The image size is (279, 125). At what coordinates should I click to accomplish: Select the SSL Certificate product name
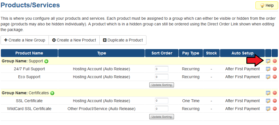(29, 101)
